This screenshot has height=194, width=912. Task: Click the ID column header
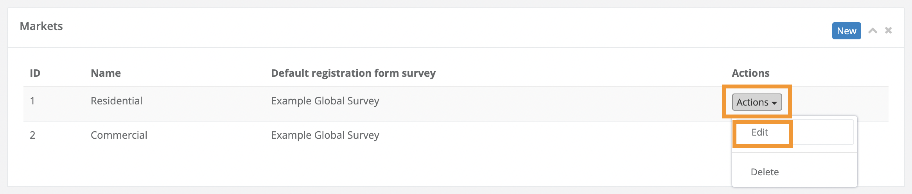click(x=35, y=73)
